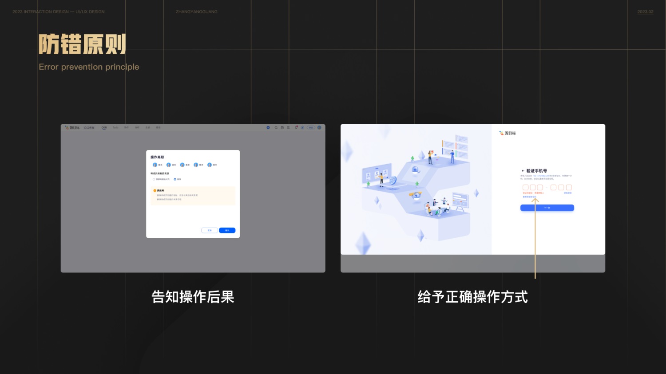Select the 删除 radio option
Image resolution: width=666 pixels, height=374 pixels.
(175, 179)
